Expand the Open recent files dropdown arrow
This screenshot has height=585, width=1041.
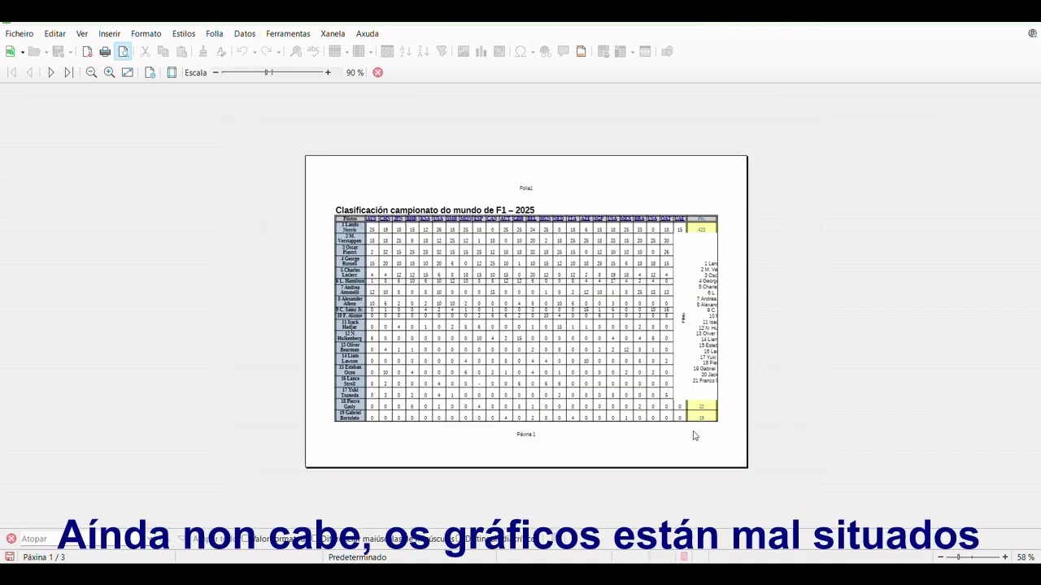[46, 52]
